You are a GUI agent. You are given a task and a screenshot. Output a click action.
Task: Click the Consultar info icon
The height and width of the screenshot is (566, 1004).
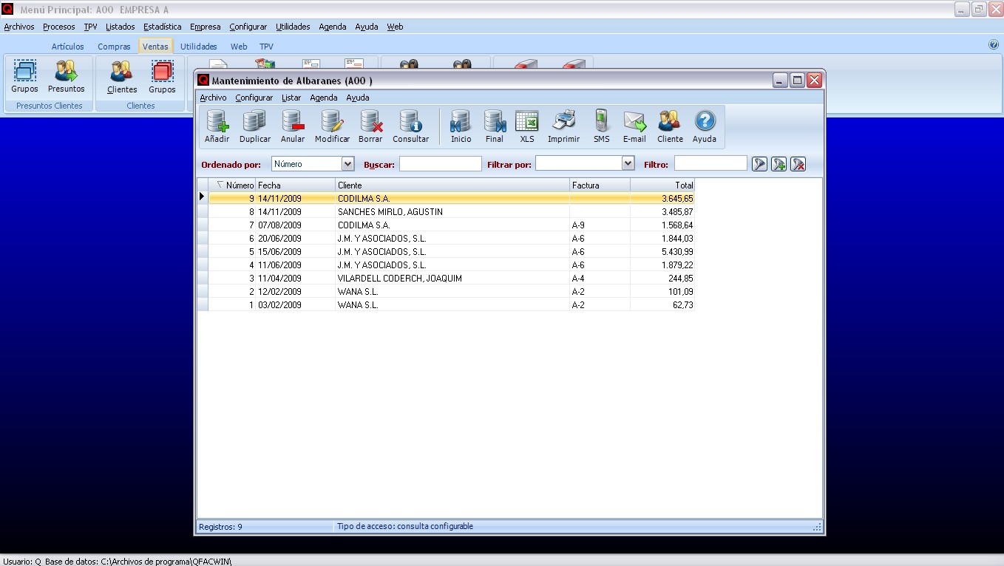coord(410,126)
